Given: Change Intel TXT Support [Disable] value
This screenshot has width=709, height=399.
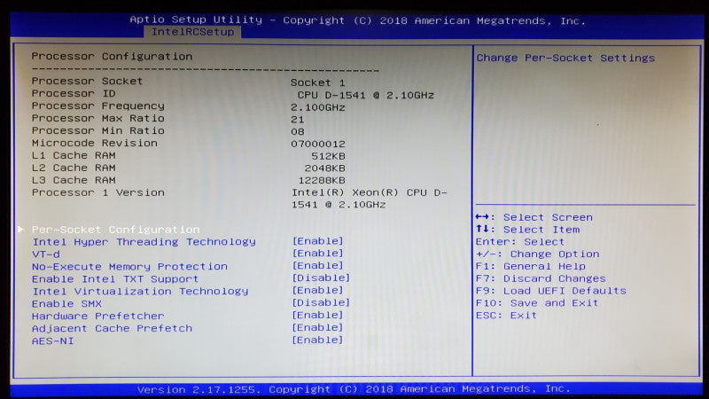Looking at the screenshot, I should [x=321, y=278].
